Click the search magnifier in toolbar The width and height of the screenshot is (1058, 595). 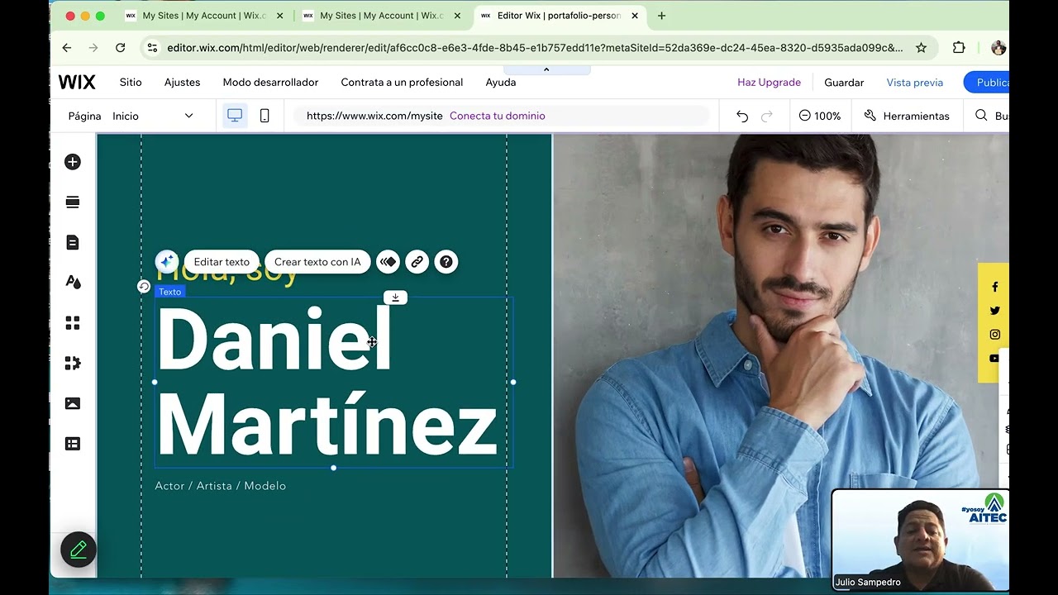(x=981, y=116)
